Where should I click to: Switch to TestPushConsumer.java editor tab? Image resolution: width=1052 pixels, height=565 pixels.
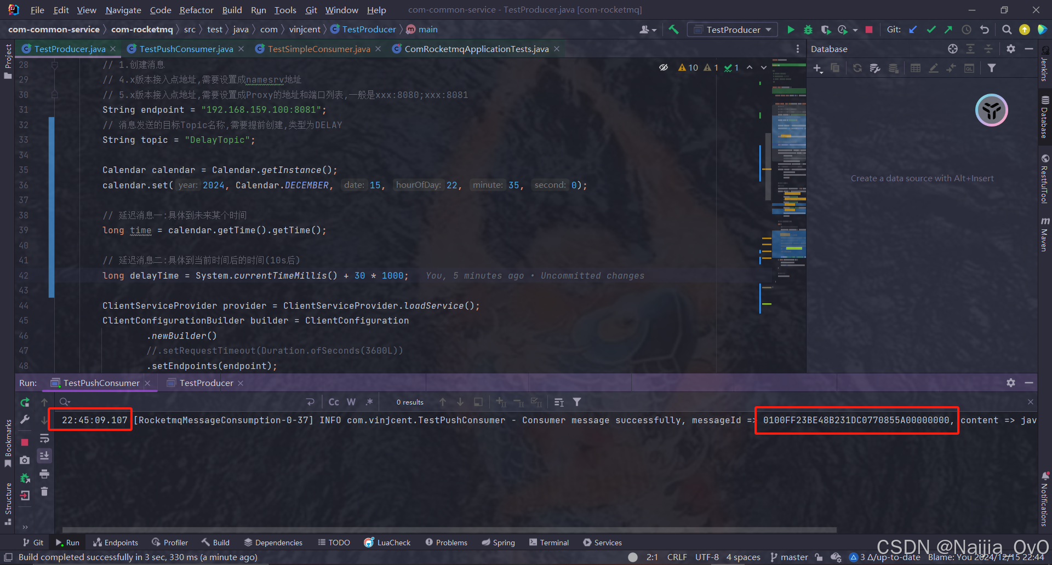point(186,49)
